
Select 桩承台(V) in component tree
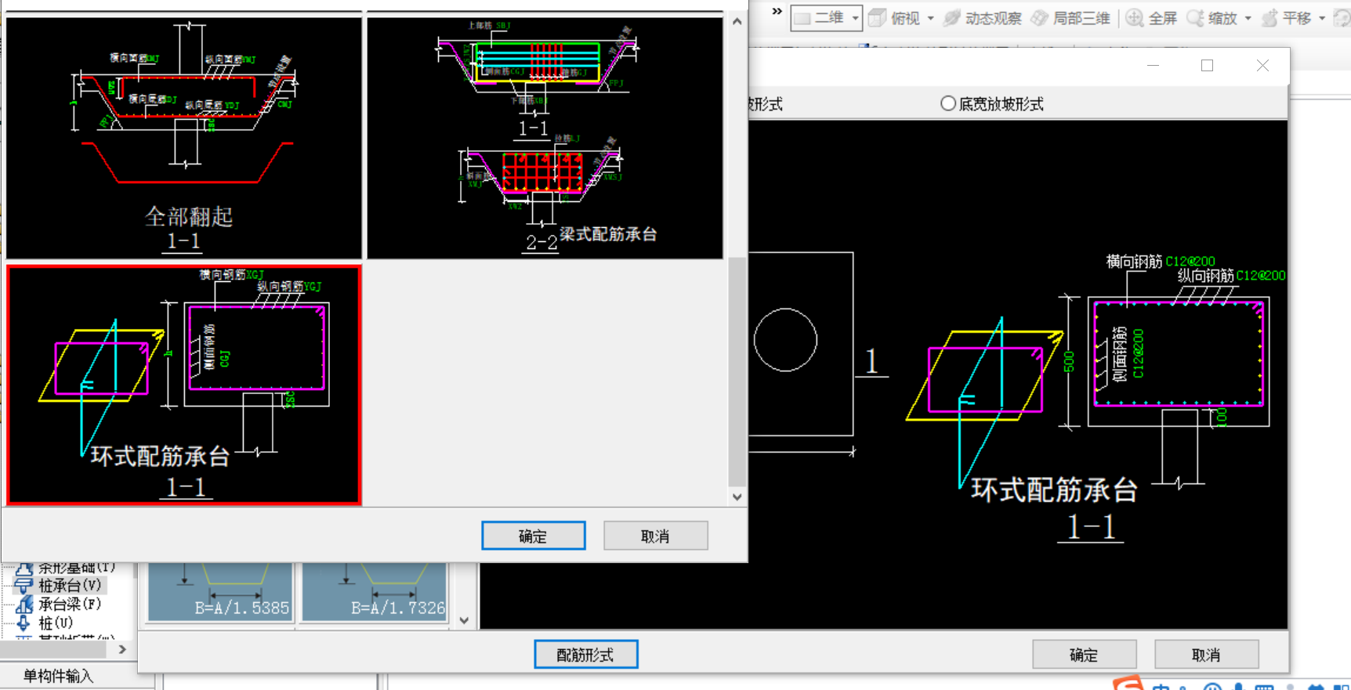point(70,585)
